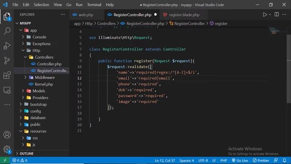Change LF end of line sequence
Image resolution: width=291 pixels, height=164 pixels.
click(214, 160)
